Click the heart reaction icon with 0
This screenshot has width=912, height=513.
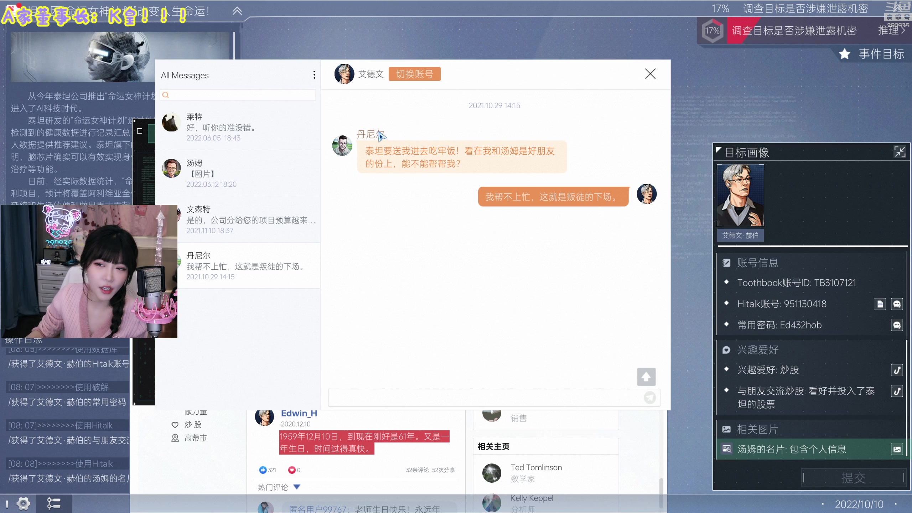click(291, 470)
